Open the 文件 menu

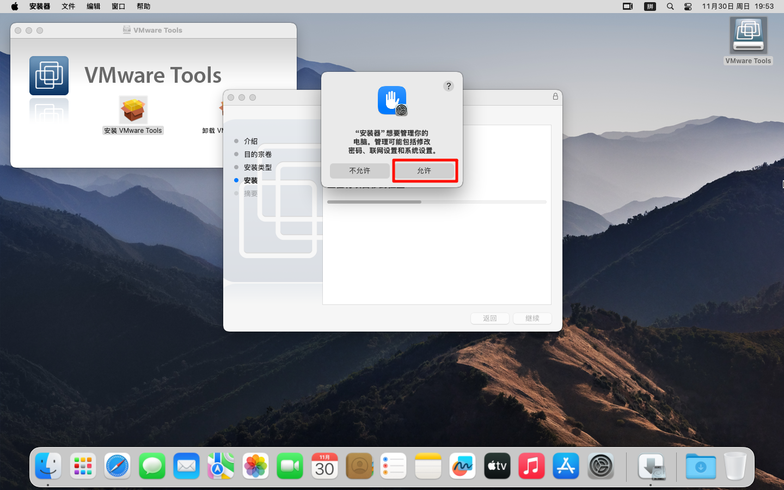coord(69,7)
